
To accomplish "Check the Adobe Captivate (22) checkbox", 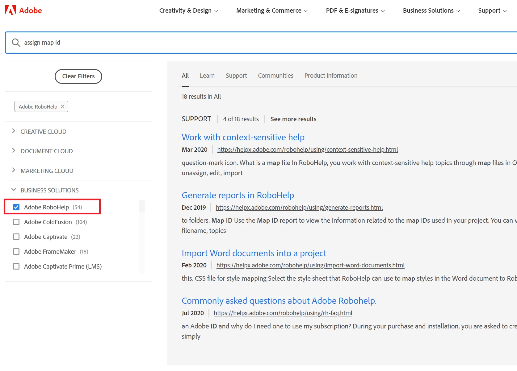I will coord(16,237).
